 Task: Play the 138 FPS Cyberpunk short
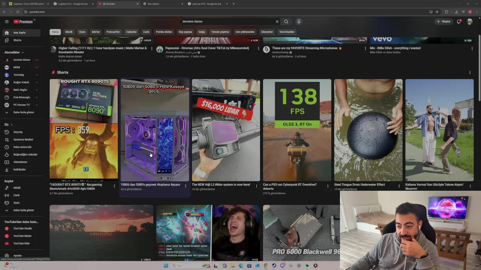click(x=297, y=130)
